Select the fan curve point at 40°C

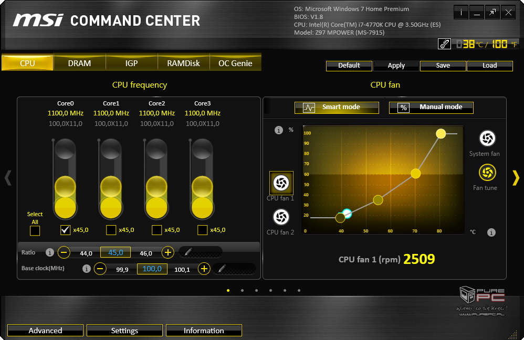click(340, 218)
